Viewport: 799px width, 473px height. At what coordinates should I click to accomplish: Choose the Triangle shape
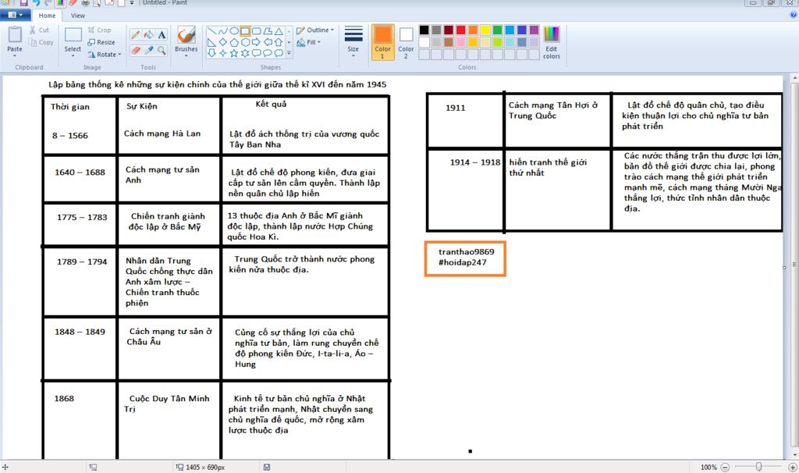[279, 31]
